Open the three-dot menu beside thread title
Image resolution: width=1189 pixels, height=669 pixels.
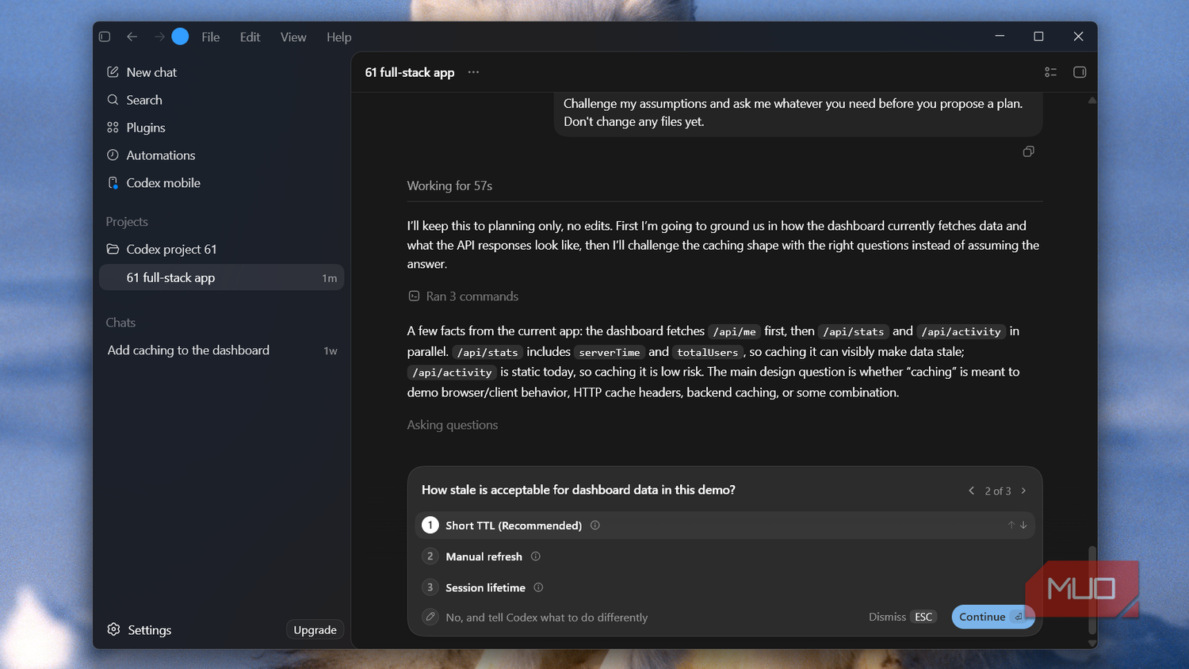coord(473,72)
